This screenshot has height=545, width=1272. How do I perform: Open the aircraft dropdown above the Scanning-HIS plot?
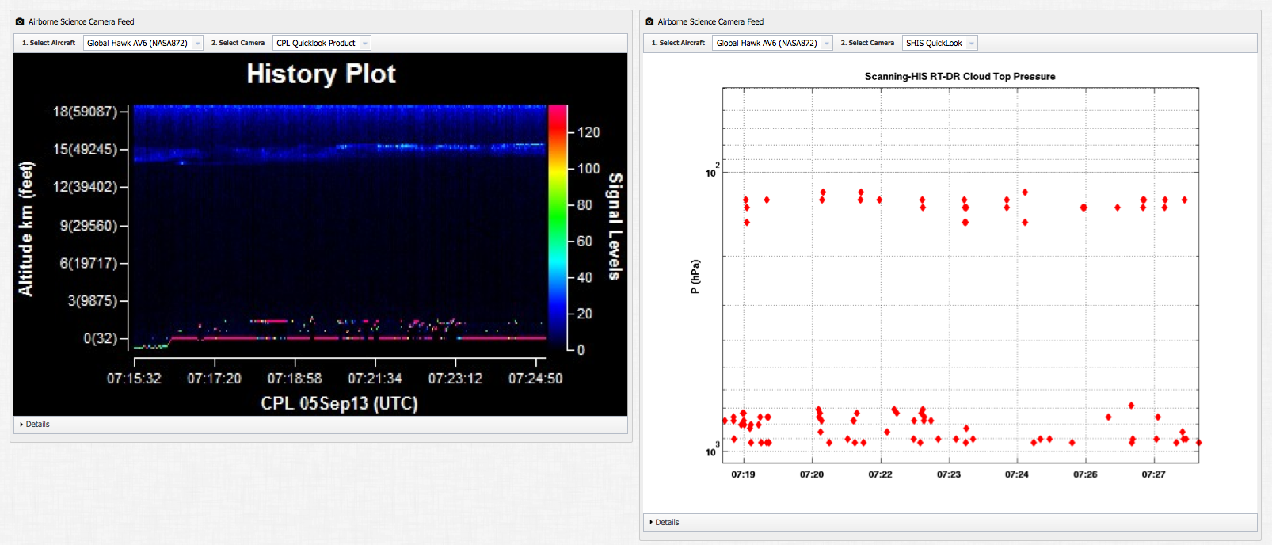tap(772, 43)
